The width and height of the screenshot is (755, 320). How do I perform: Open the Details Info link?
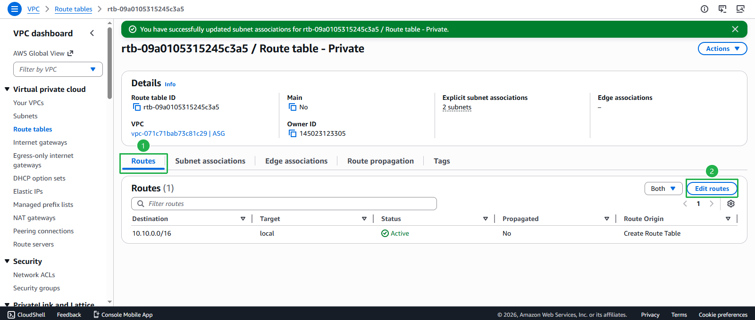pos(170,84)
